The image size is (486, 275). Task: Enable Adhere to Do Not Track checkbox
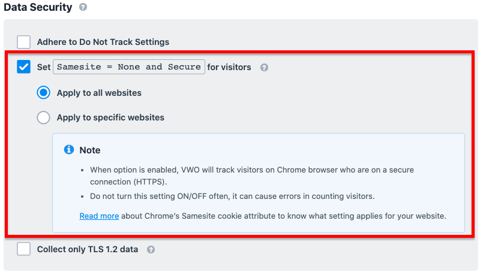click(x=24, y=42)
